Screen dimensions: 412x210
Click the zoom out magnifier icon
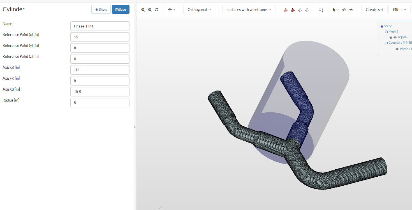point(150,10)
